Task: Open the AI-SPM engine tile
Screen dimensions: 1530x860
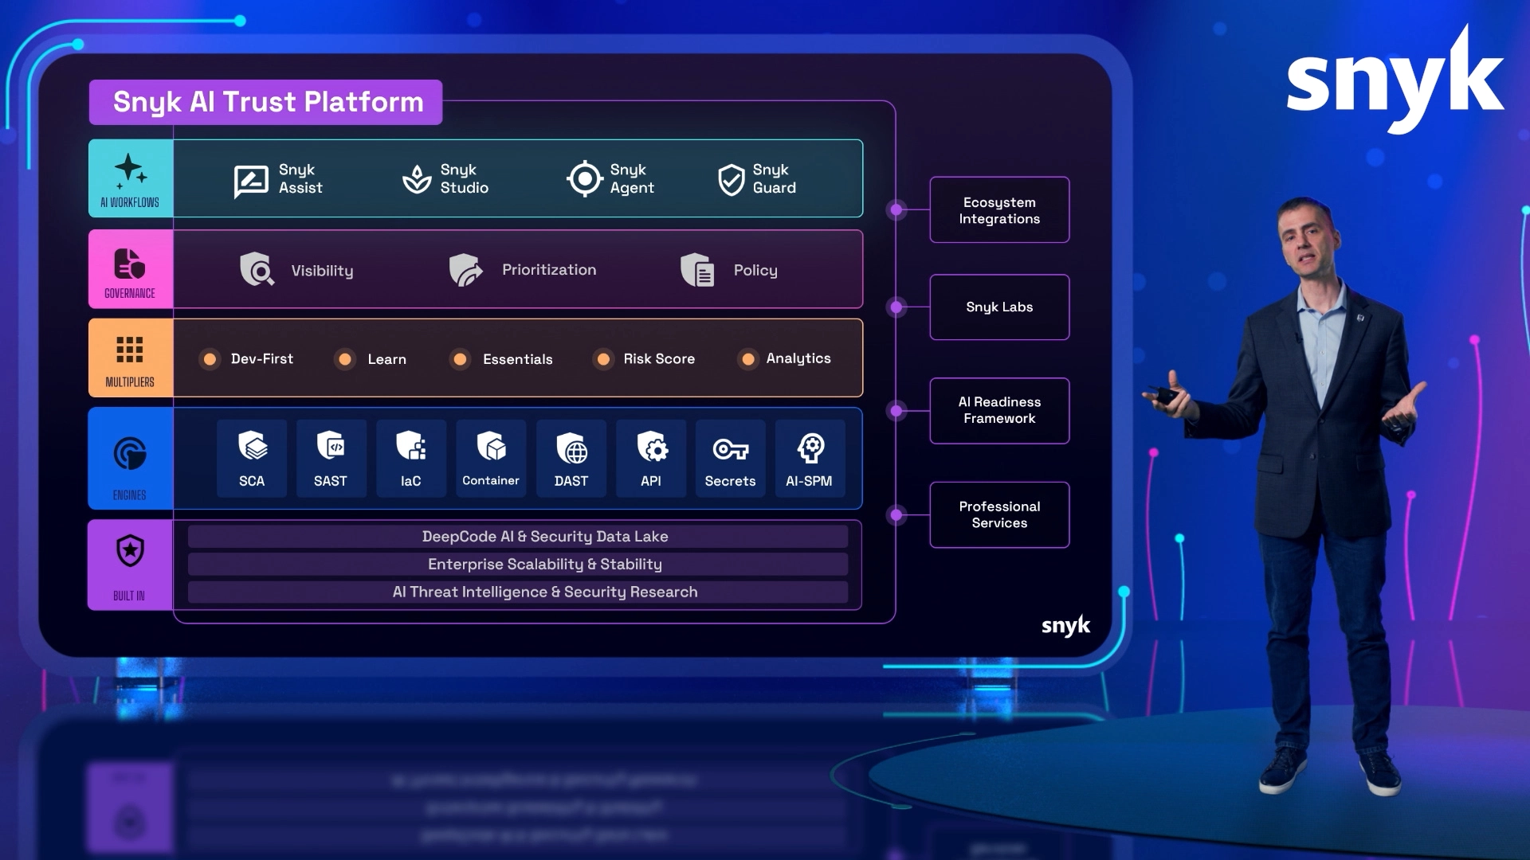Action: (x=810, y=459)
